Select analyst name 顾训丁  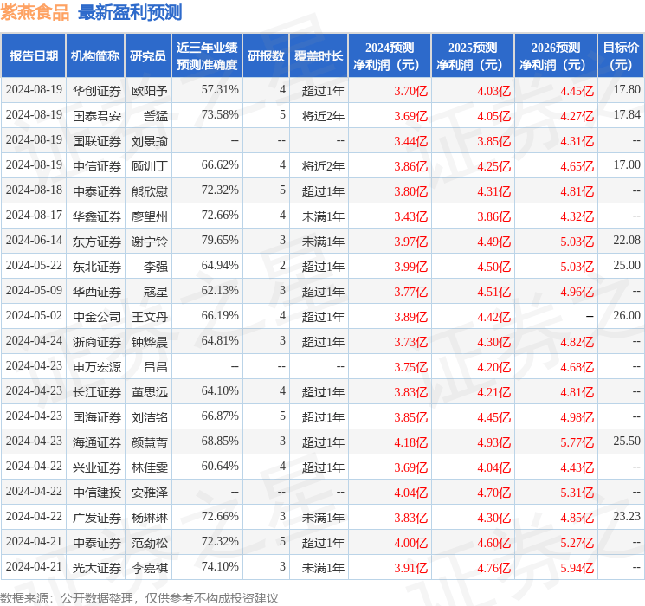point(149,166)
